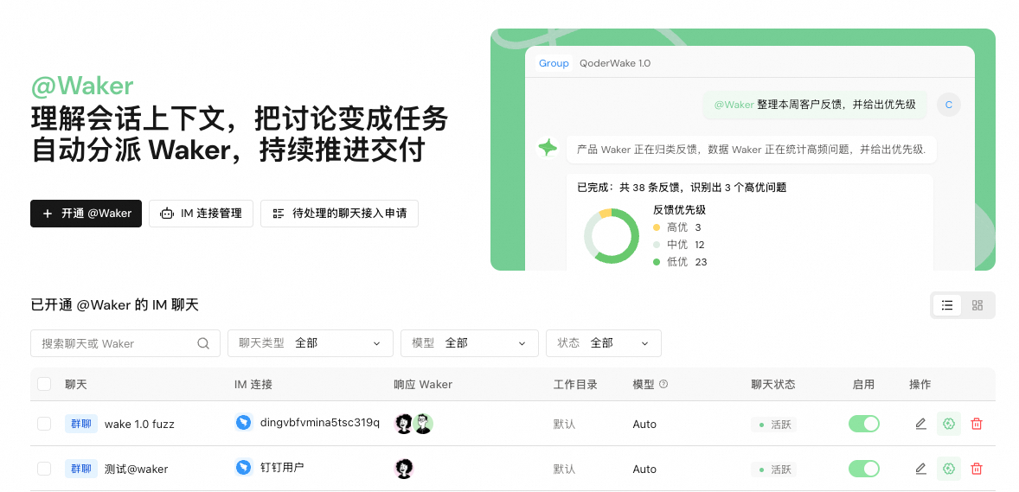
Task: Click QoderWake 1.0 in preview header
Action: coord(615,63)
